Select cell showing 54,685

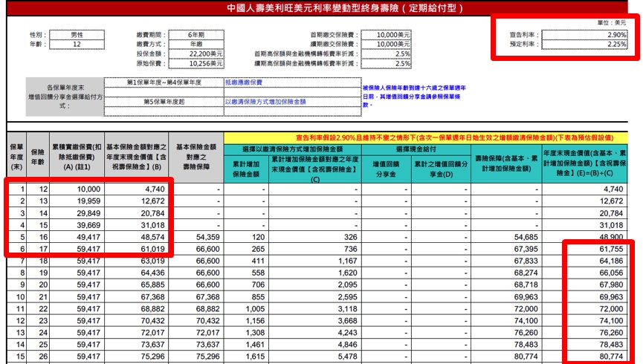(x=506, y=237)
